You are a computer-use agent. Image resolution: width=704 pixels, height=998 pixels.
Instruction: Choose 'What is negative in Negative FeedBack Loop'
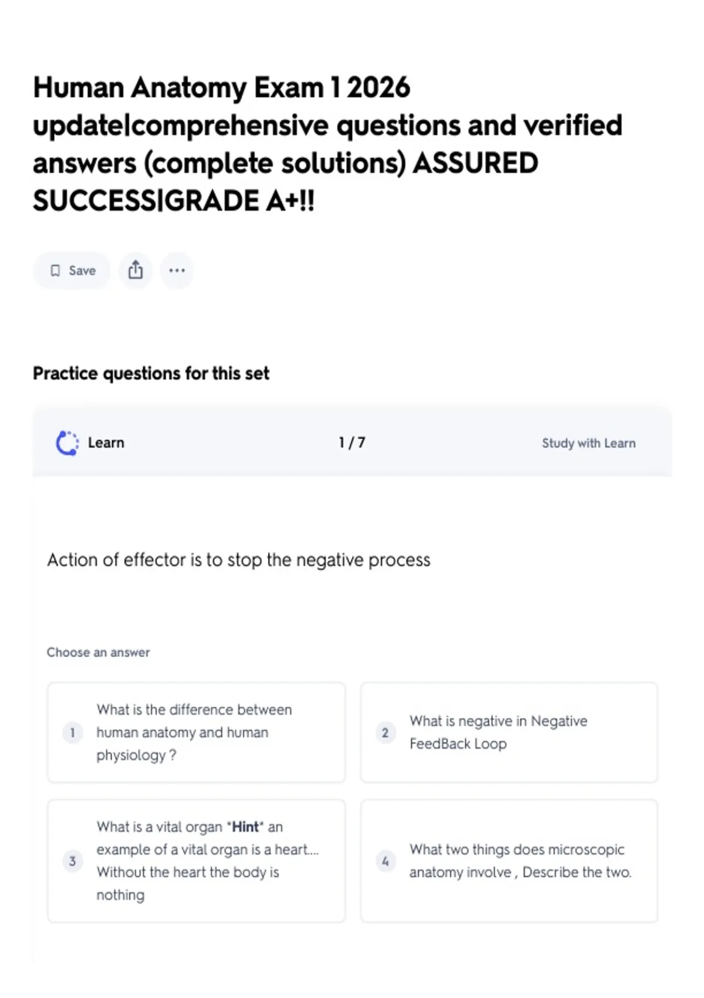pos(509,733)
